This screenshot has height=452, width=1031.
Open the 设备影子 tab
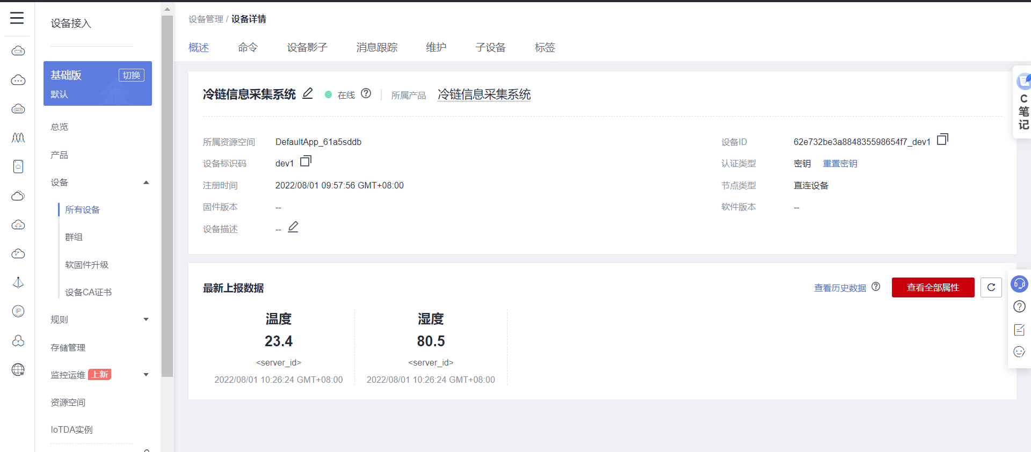click(307, 47)
